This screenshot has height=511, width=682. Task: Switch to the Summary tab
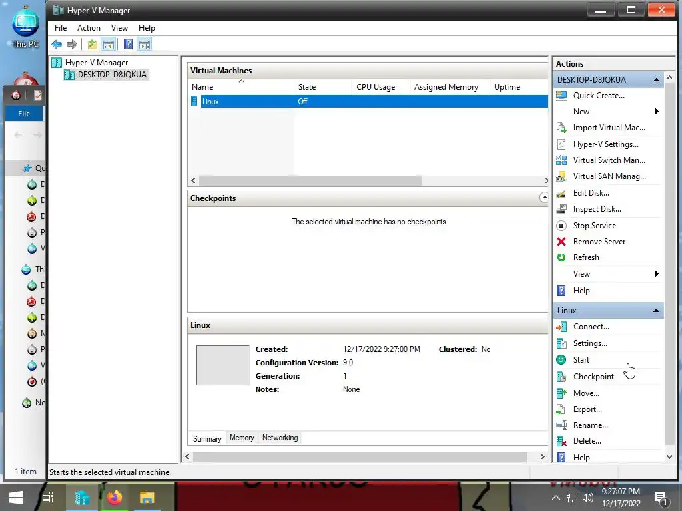point(207,439)
